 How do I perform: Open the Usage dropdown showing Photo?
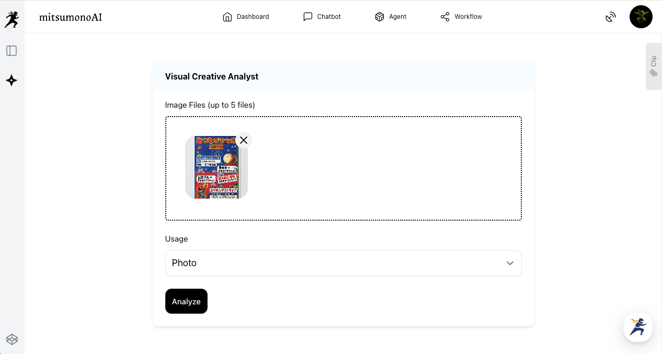(x=335, y=263)
